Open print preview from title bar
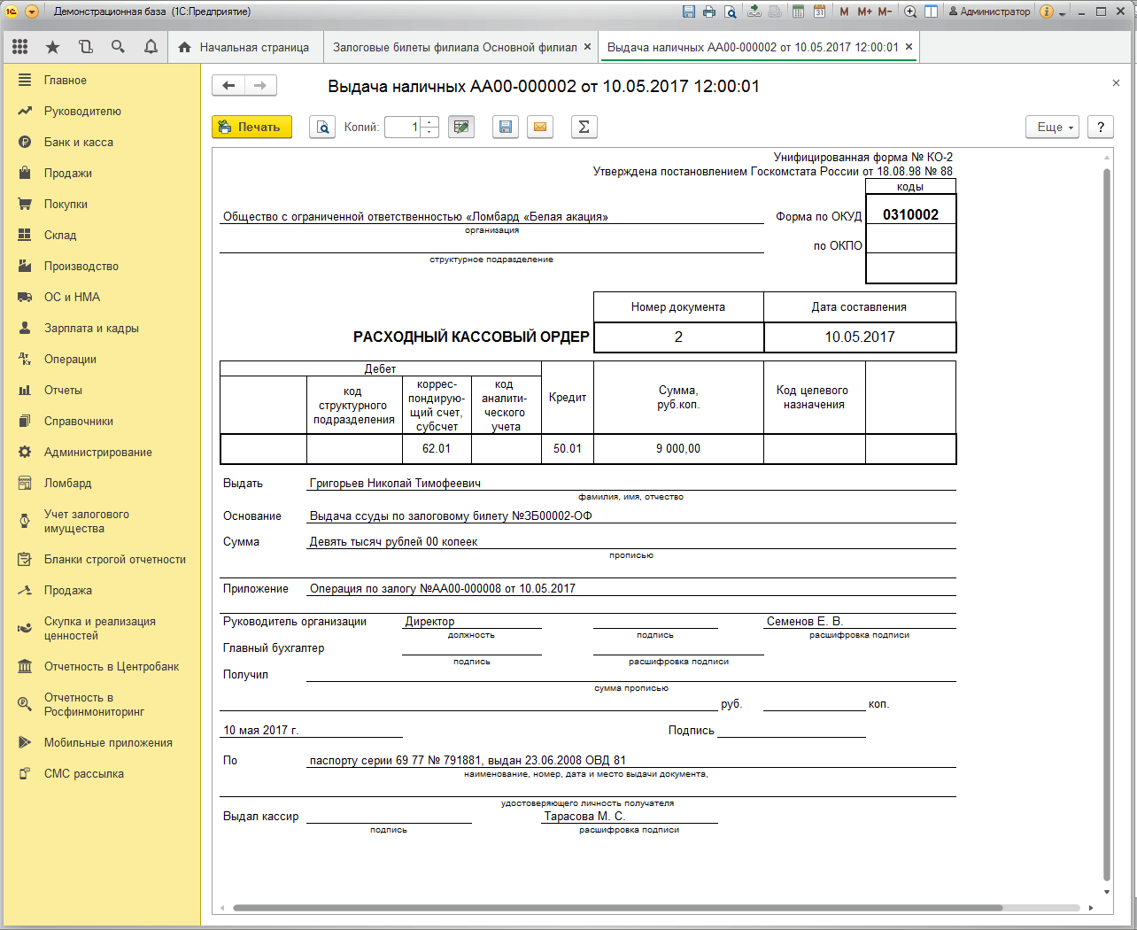 click(x=730, y=12)
